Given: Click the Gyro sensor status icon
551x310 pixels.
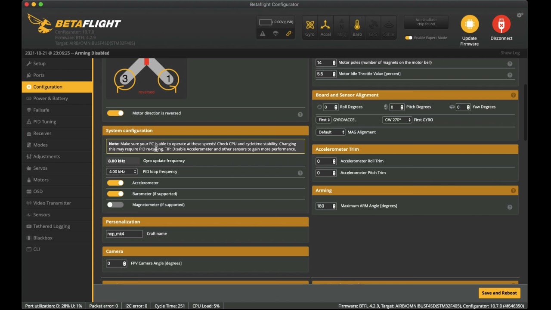Looking at the screenshot, I should (x=310, y=25).
